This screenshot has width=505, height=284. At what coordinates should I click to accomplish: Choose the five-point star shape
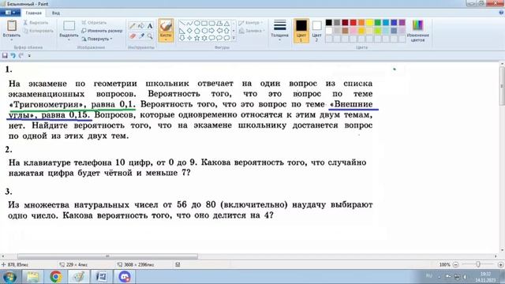coord(196,38)
